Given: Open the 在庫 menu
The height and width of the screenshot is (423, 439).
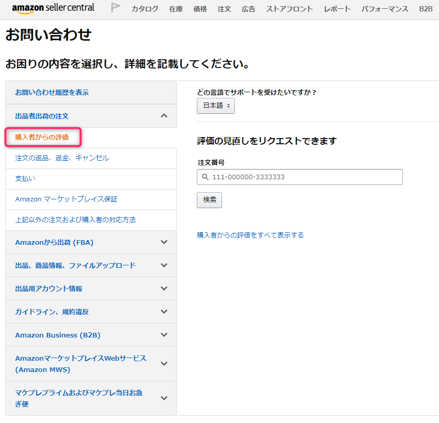Looking at the screenshot, I should click(176, 9).
